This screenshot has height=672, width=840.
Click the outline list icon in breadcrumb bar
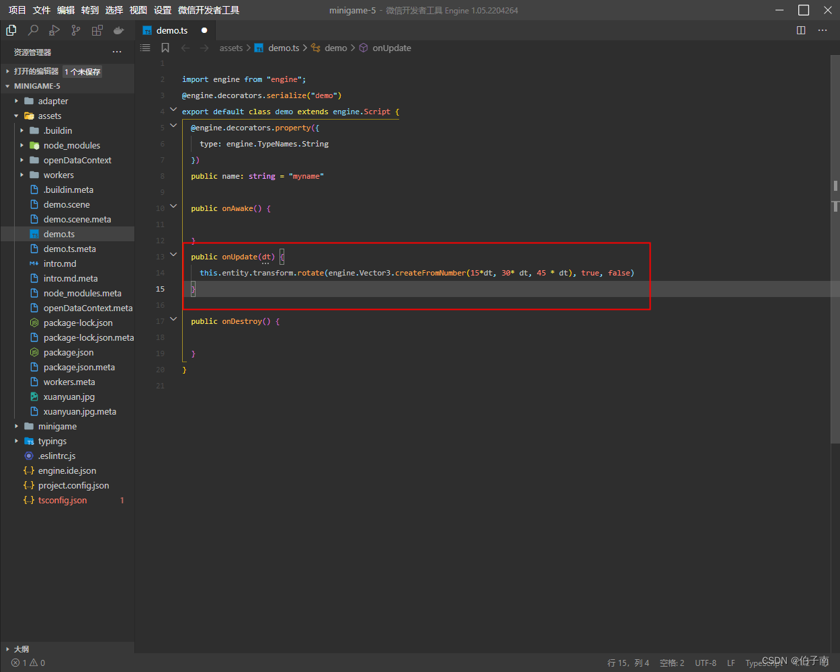pyautogui.click(x=145, y=48)
